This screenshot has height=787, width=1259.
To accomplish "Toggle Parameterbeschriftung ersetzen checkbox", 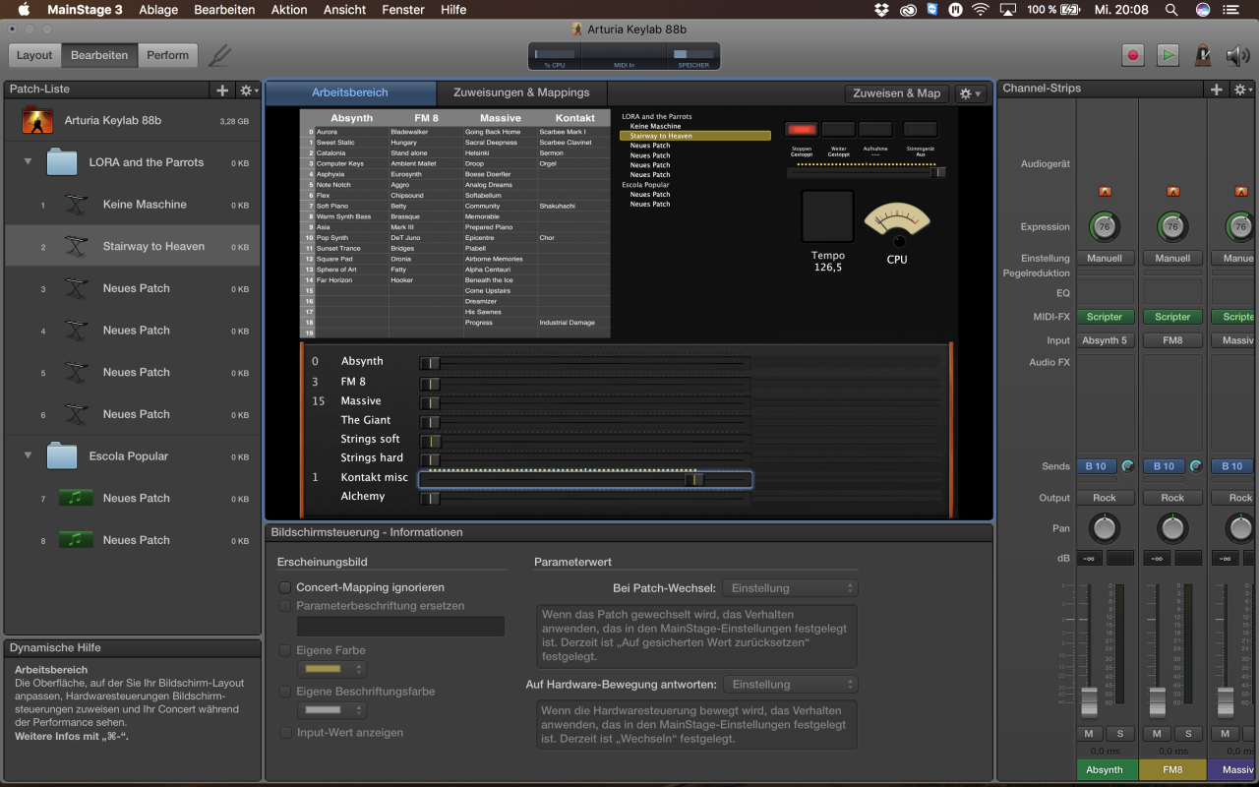I will [x=285, y=606].
